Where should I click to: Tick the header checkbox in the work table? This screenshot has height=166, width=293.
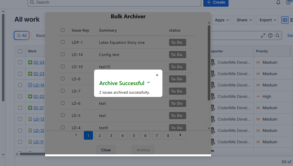point(20,51)
